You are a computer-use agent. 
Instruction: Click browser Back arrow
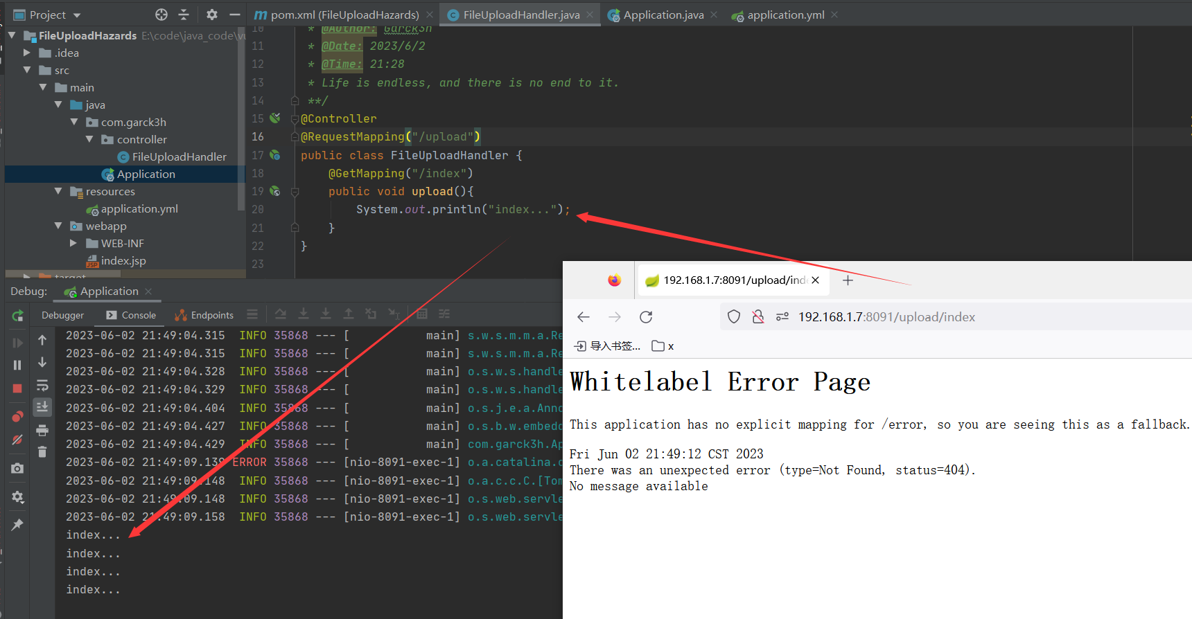(x=584, y=317)
